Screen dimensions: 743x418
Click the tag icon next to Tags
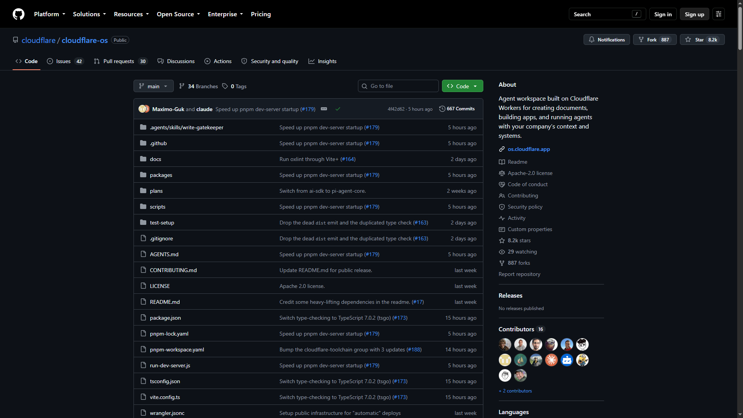coord(225,86)
